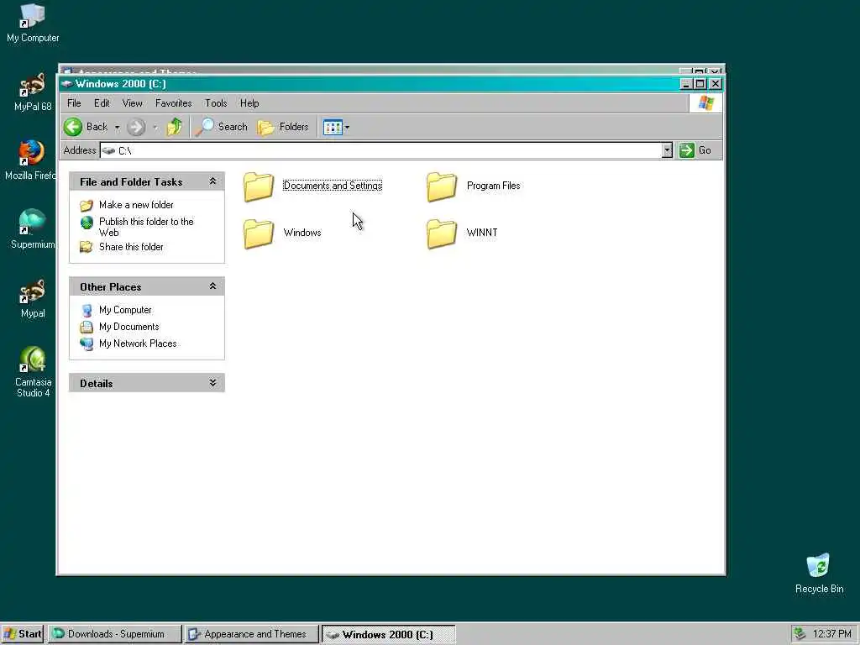Click the drive icon in the title bar
Image resolution: width=860 pixels, height=645 pixels.
(67, 83)
